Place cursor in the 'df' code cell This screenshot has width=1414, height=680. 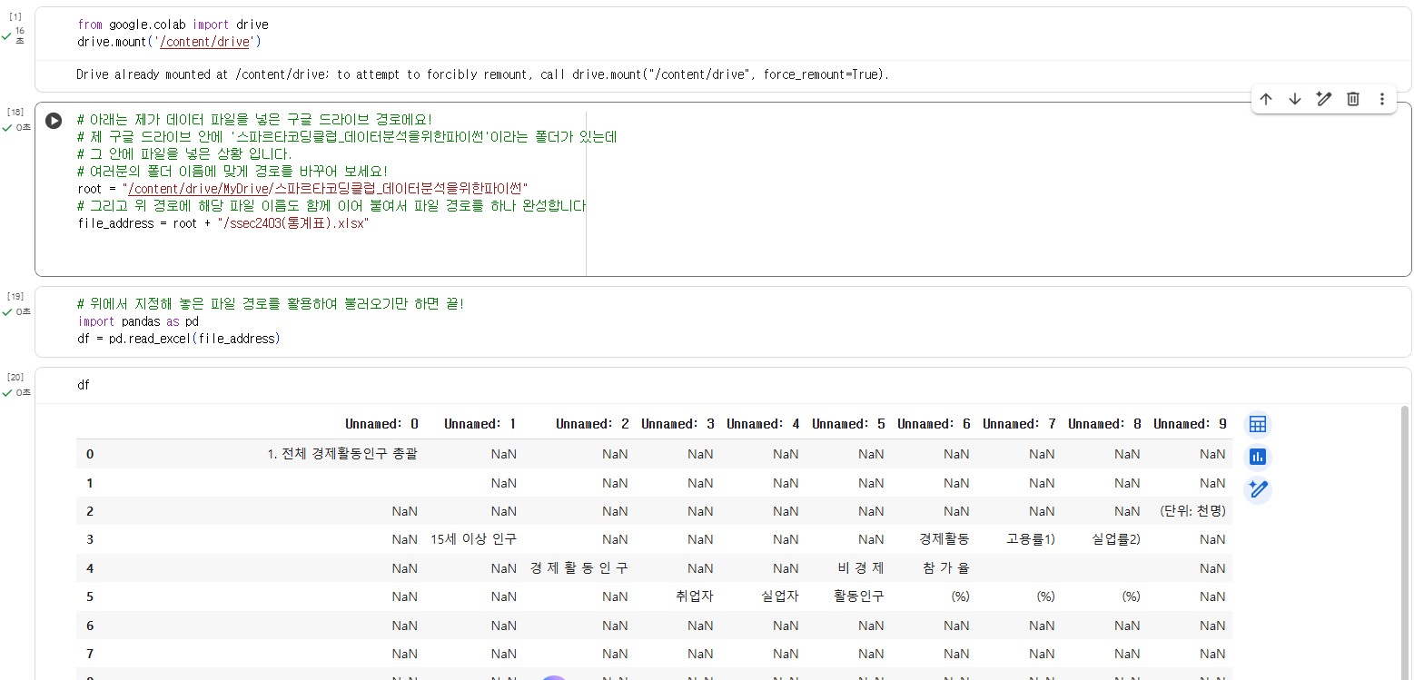(84, 385)
